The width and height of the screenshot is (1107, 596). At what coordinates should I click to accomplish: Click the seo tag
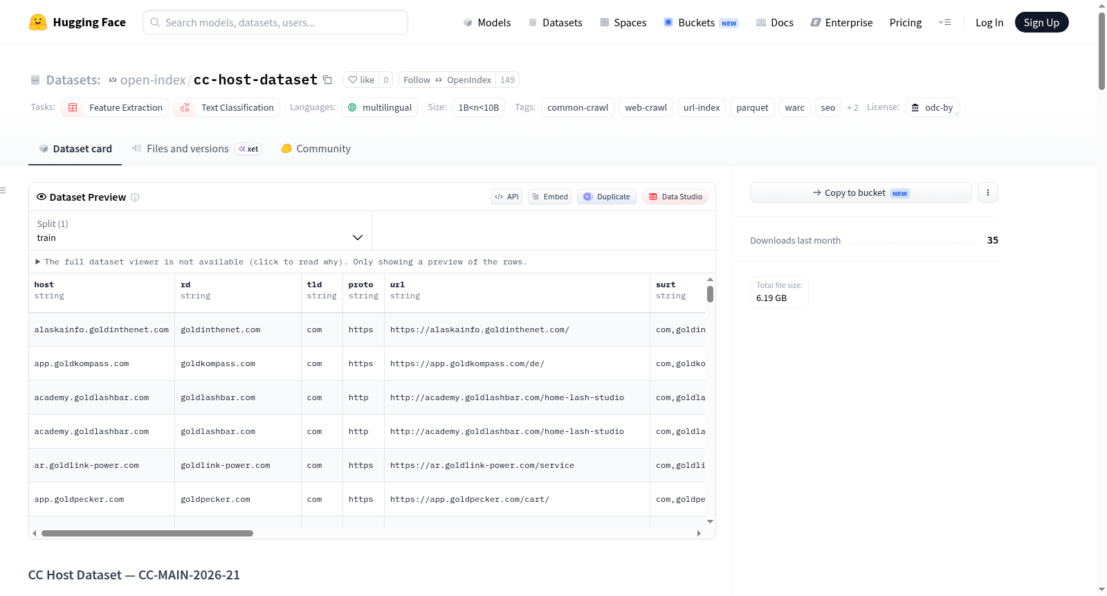[x=828, y=107]
